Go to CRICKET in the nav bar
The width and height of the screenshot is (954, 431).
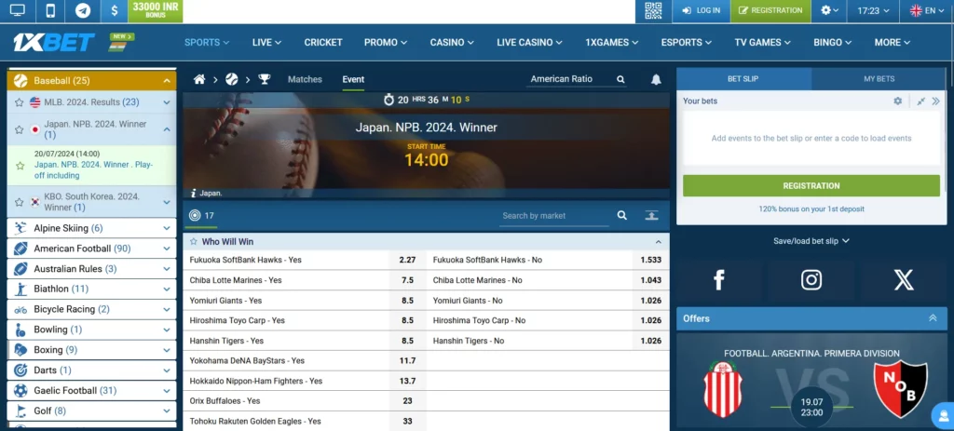pos(323,42)
